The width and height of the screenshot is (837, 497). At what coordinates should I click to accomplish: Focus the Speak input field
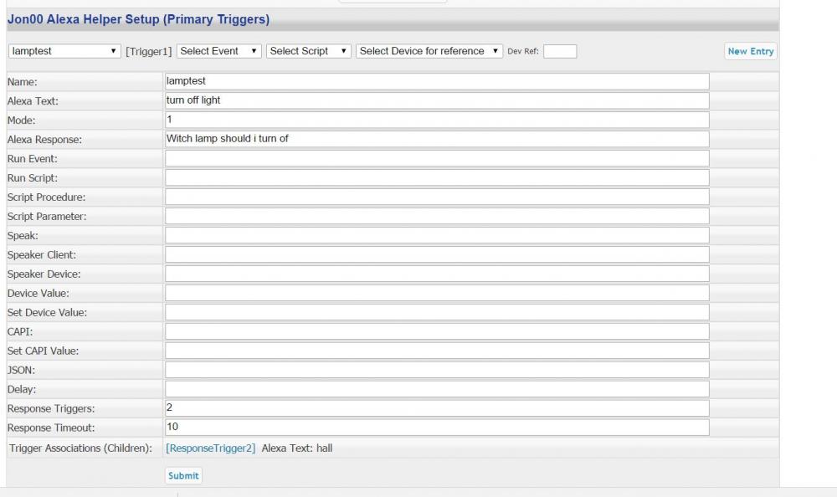click(x=437, y=235)
